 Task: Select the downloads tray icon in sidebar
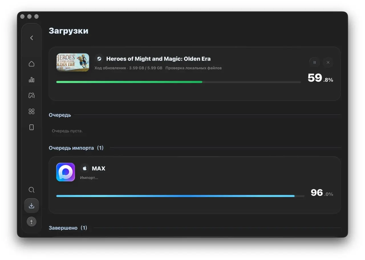(32, 206)
